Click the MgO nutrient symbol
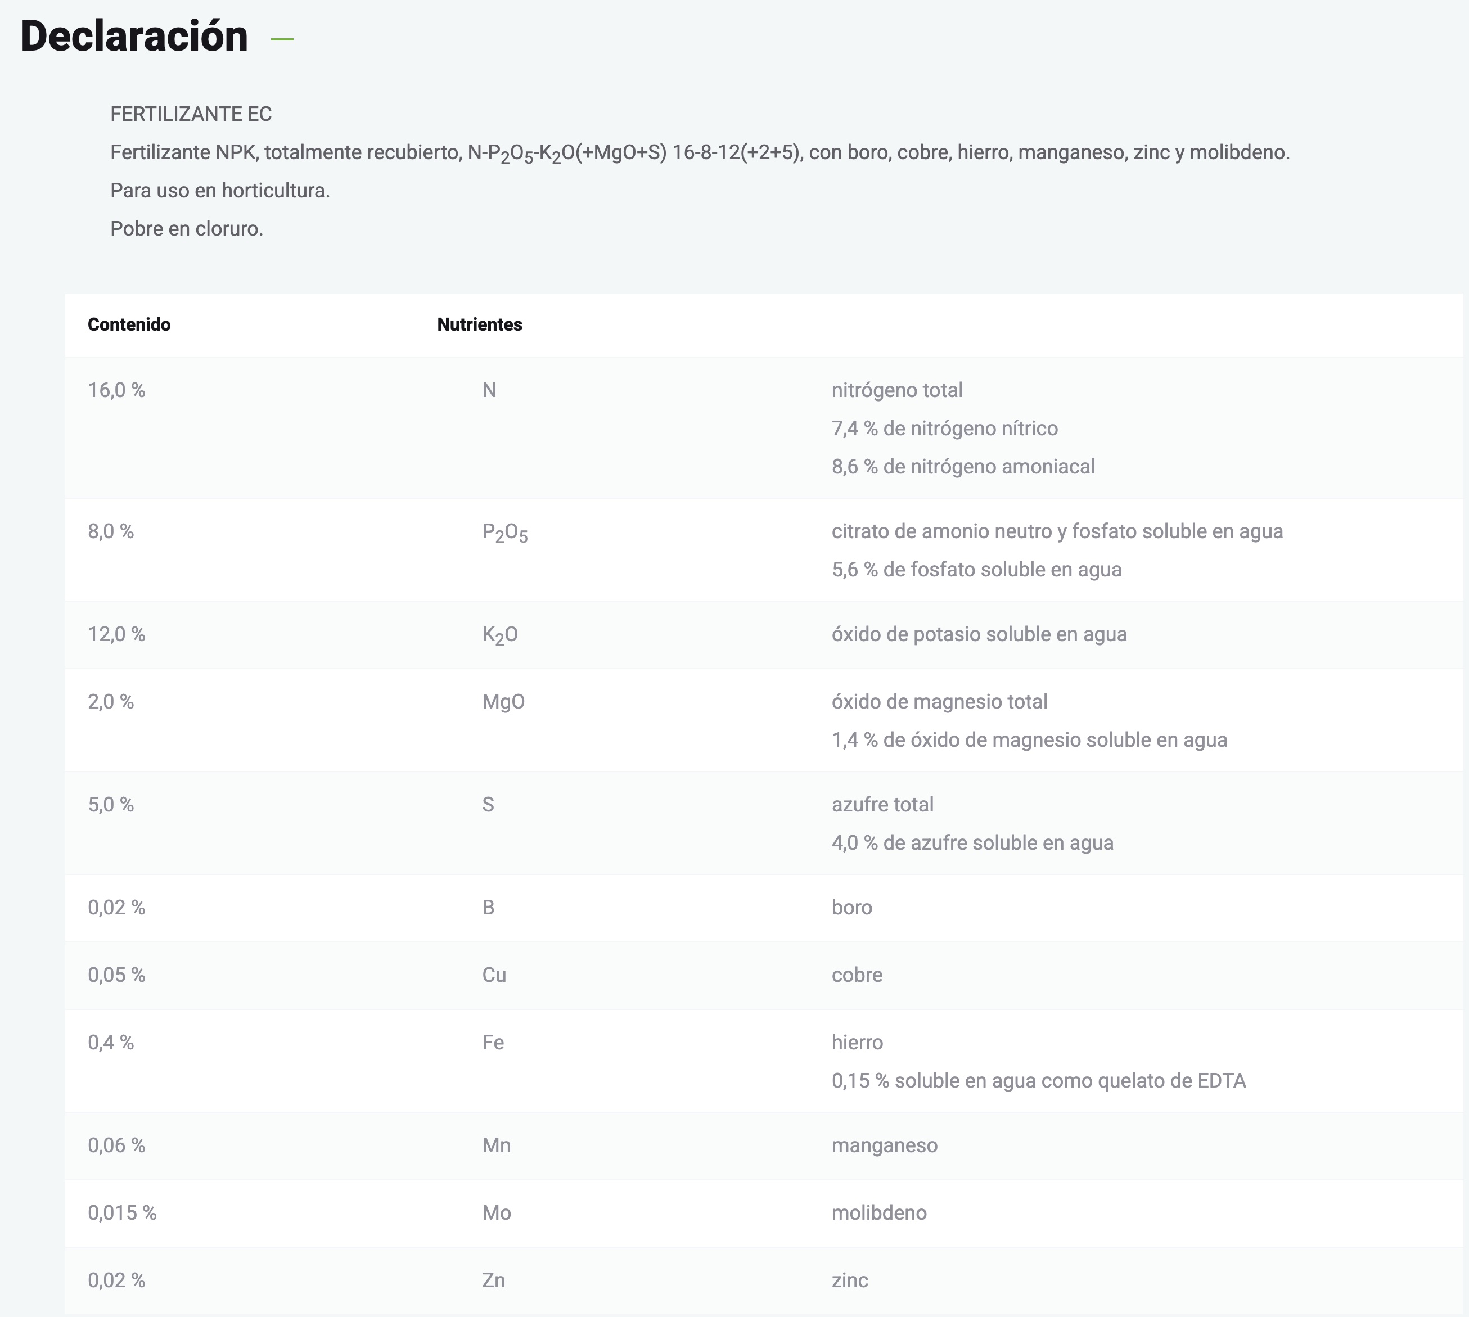 pyautogui.click(x=503, y=702)
